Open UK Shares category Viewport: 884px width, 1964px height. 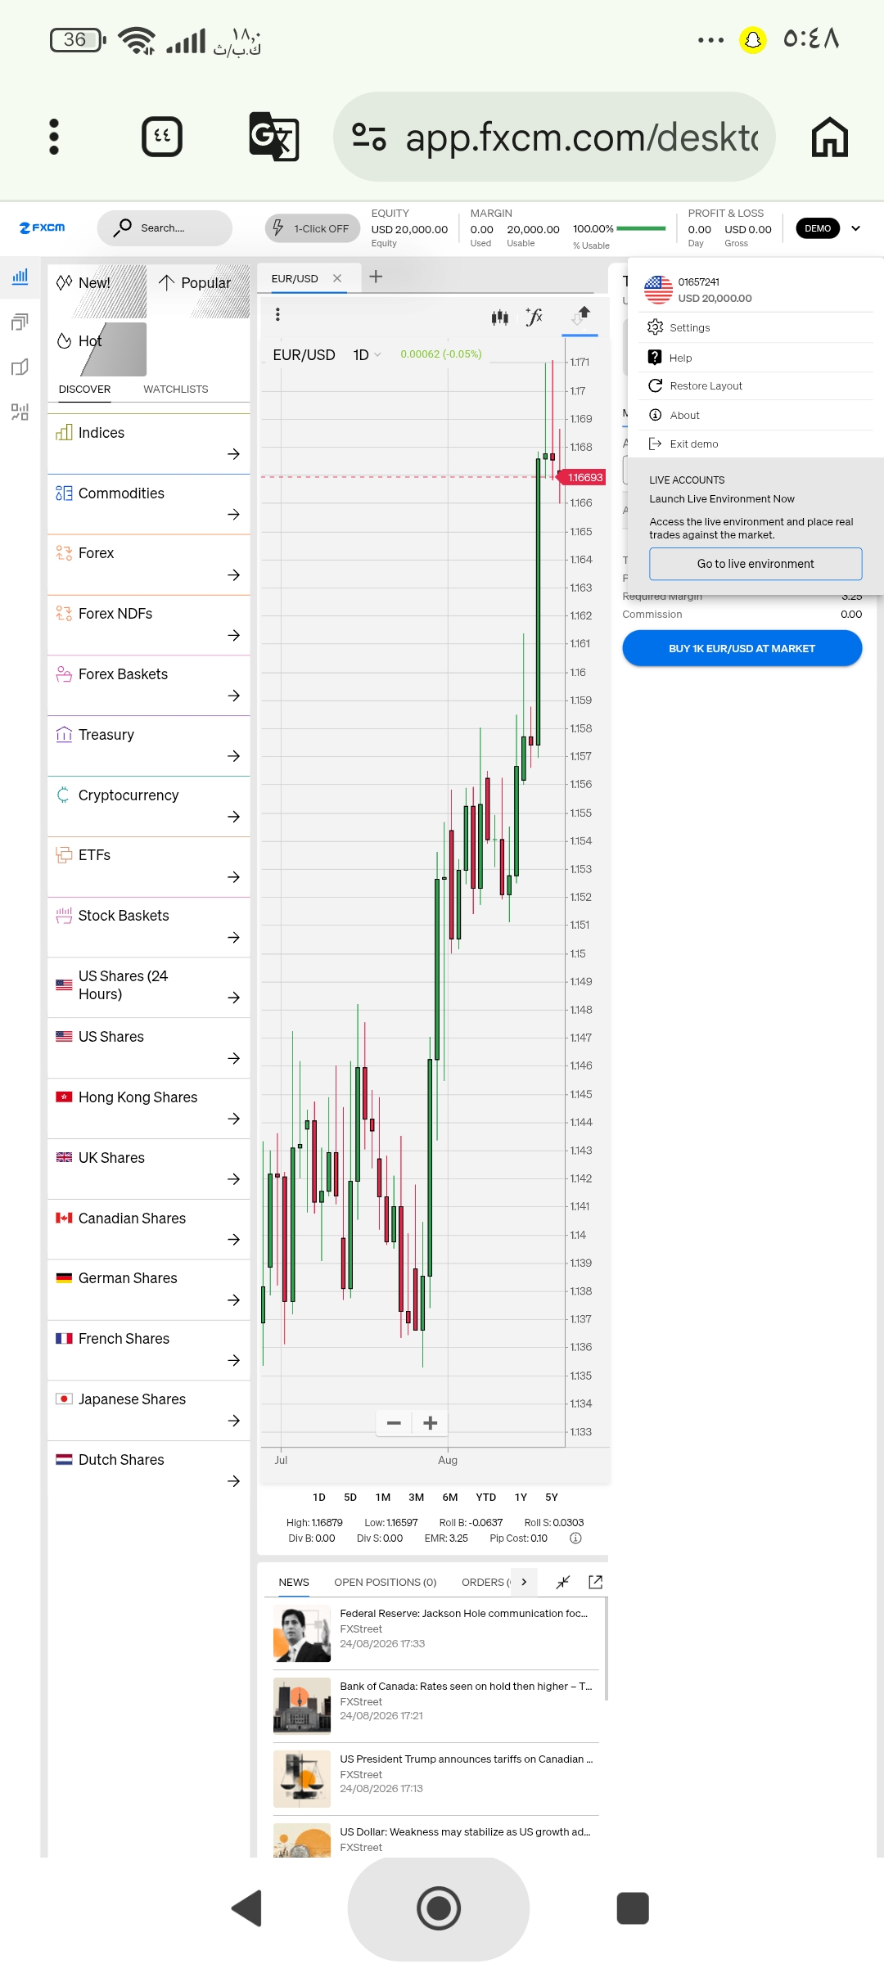(149, 1169)
